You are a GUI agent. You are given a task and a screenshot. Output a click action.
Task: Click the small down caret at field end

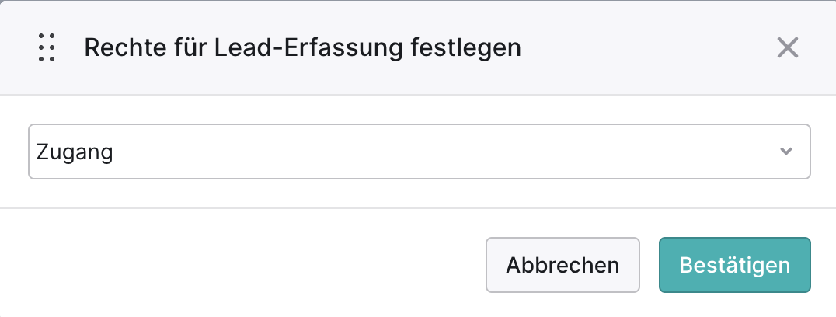(x=785, y=152)
